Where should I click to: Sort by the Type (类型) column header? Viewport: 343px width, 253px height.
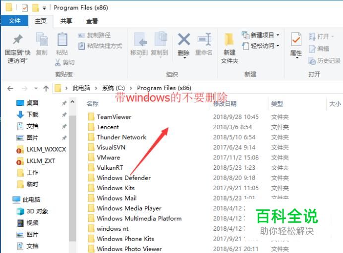point(277,104)
